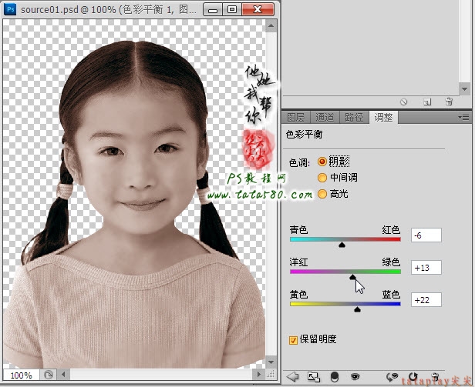Image resolution: width=475 pixels, height=387 pixels.
Task: Close the source01.psd document window
Action: (258, 9)
